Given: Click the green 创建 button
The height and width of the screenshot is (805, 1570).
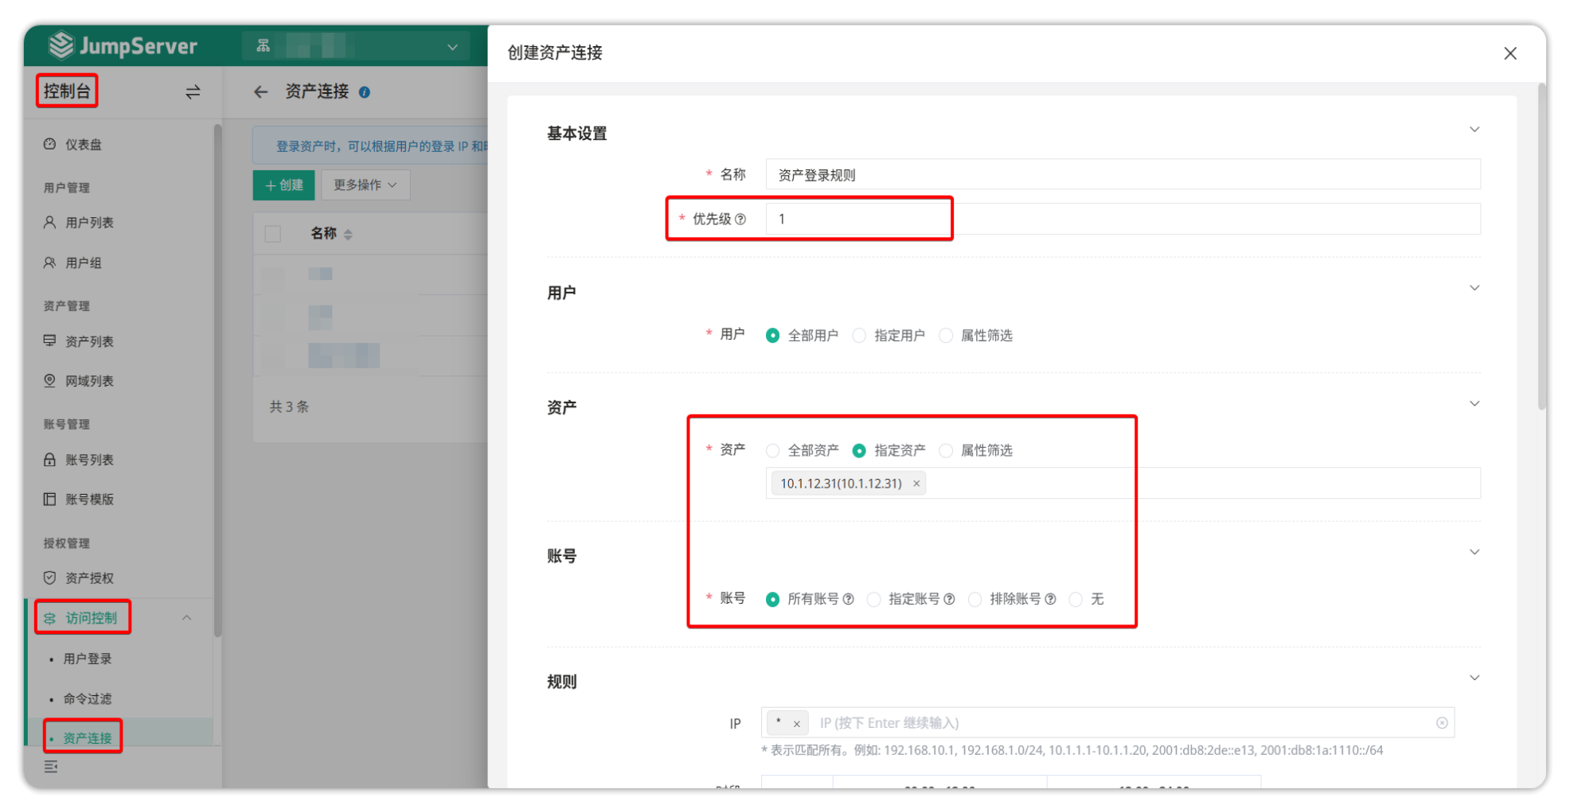Looking at the screenshot, I should click(284, 185).
